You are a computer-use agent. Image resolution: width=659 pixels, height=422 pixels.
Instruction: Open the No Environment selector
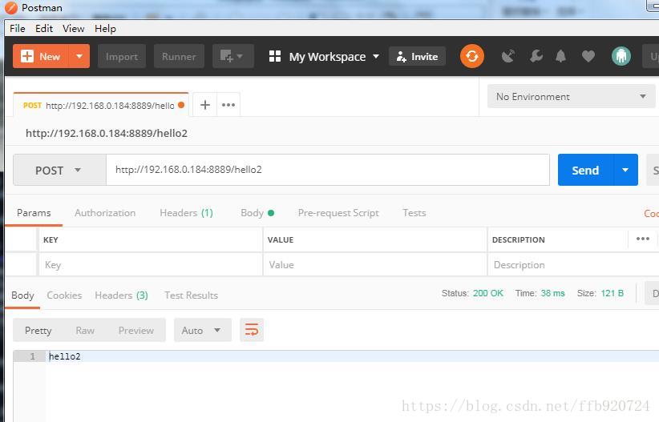click(571, 97)
